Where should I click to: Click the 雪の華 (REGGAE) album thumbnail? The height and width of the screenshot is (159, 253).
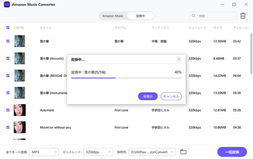pyautogui.click(x=20, y=76)
